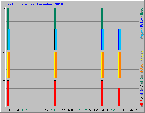Select the orange Sites bar for day 27
This screenshot has width=145, height=113.
click(120, 65)
